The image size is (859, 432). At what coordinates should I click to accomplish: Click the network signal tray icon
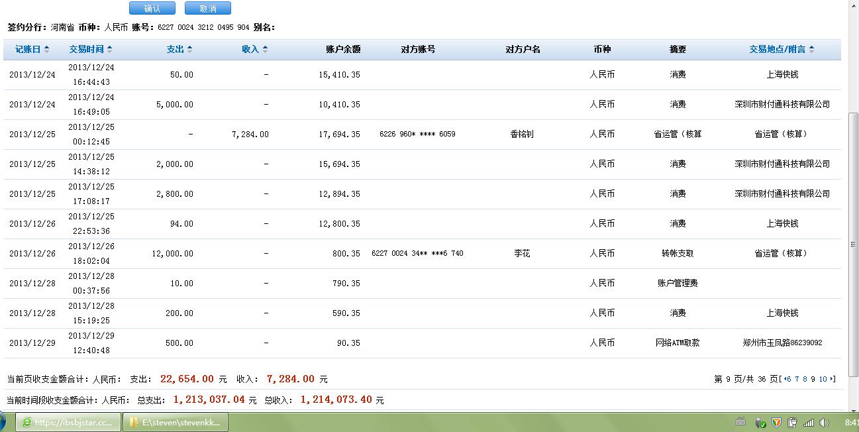click(x=809, y=422)
